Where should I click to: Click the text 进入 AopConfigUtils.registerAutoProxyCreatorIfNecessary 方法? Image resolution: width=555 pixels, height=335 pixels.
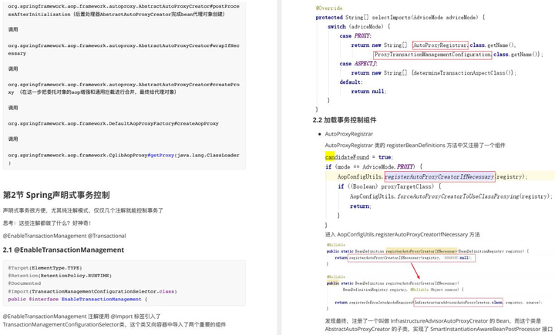point(402,235)
